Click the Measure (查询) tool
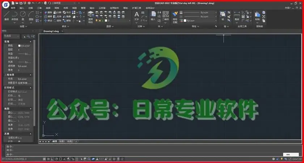Image resolution: width=304 pixels, height=163 pixels. [x=237, y=16]
